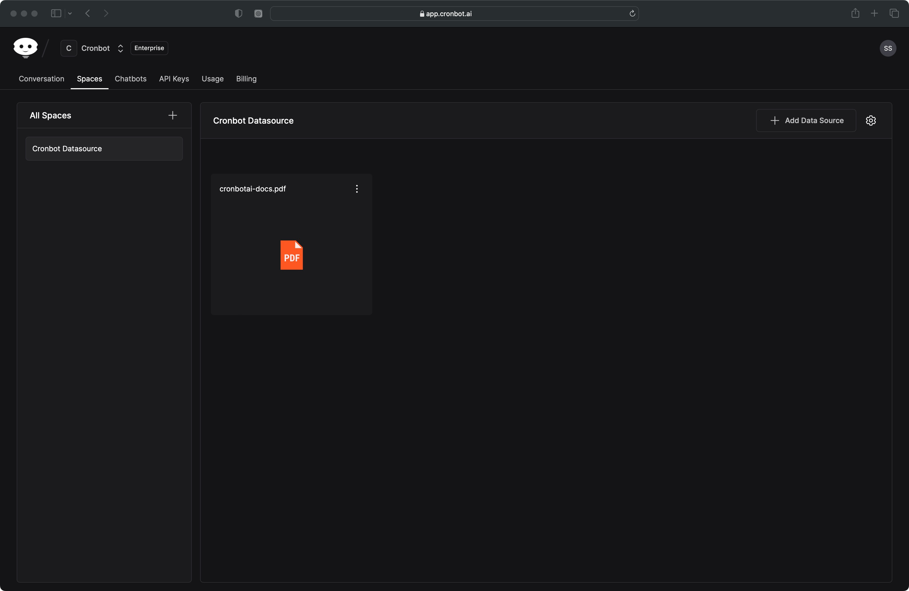
Task: Open sidebar options dropdown arrow
Action: [x=70, y=14]
